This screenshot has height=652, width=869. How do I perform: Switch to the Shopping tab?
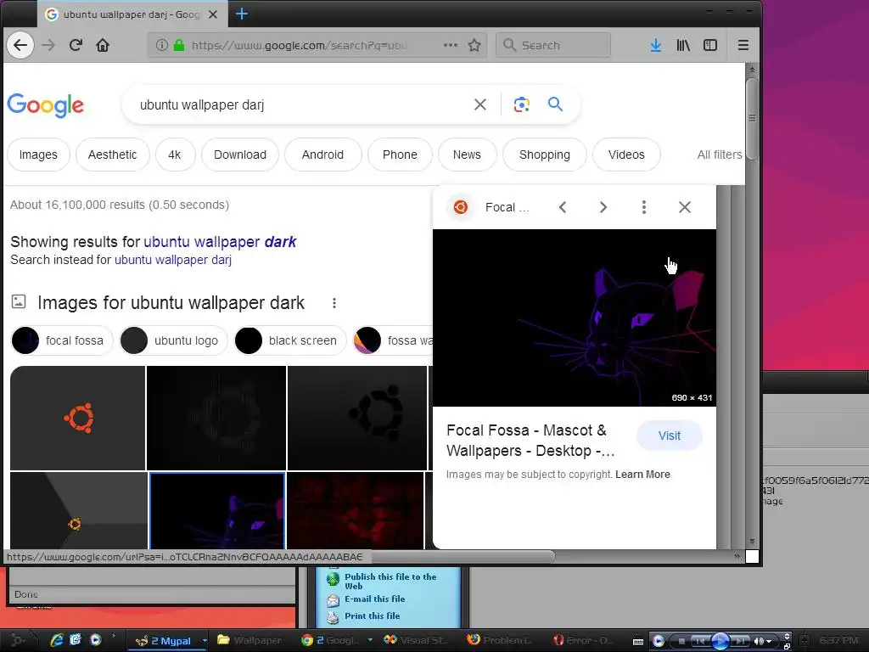[x=544, y=155]
